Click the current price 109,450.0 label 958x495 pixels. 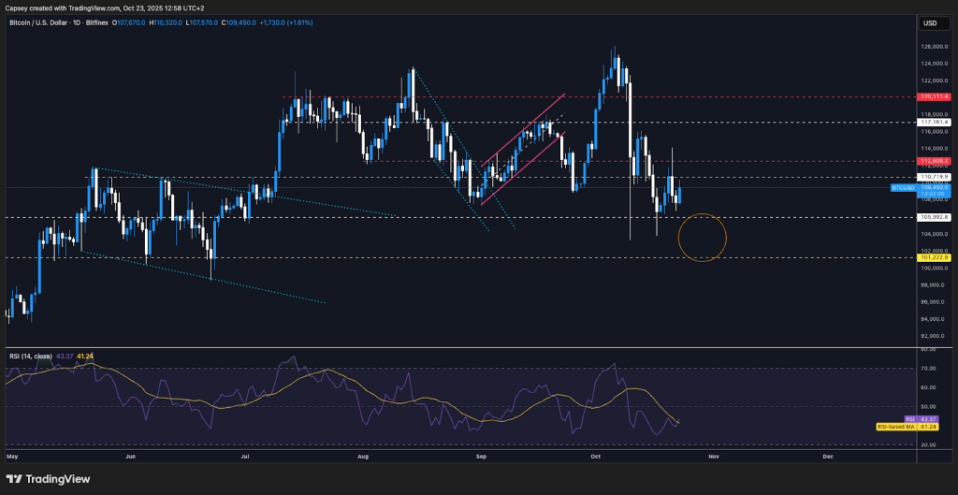(934, 187)
